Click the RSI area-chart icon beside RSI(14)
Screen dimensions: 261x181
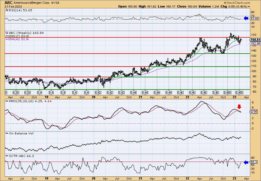pyautogui.click(x=7, y=10)
